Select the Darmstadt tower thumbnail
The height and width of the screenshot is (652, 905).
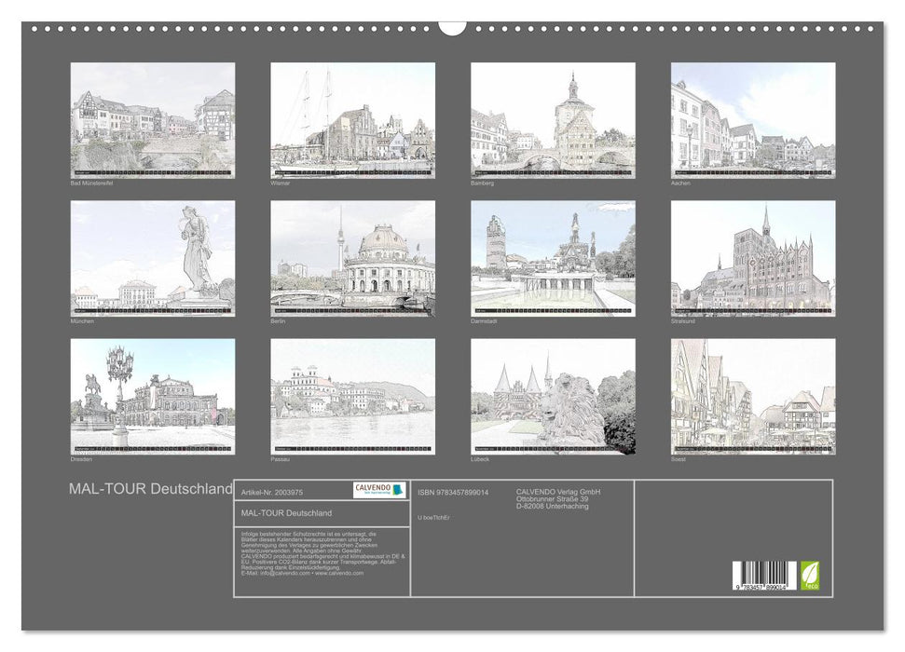click(553, 258)
